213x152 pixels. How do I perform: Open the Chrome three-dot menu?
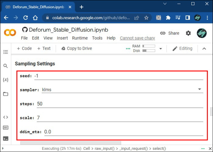point(207,18)
